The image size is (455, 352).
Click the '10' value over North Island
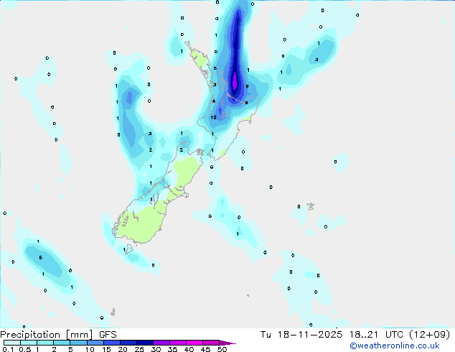[x=214, y=118]
